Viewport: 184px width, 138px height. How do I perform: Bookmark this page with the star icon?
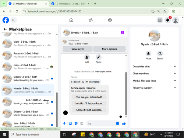164,11
